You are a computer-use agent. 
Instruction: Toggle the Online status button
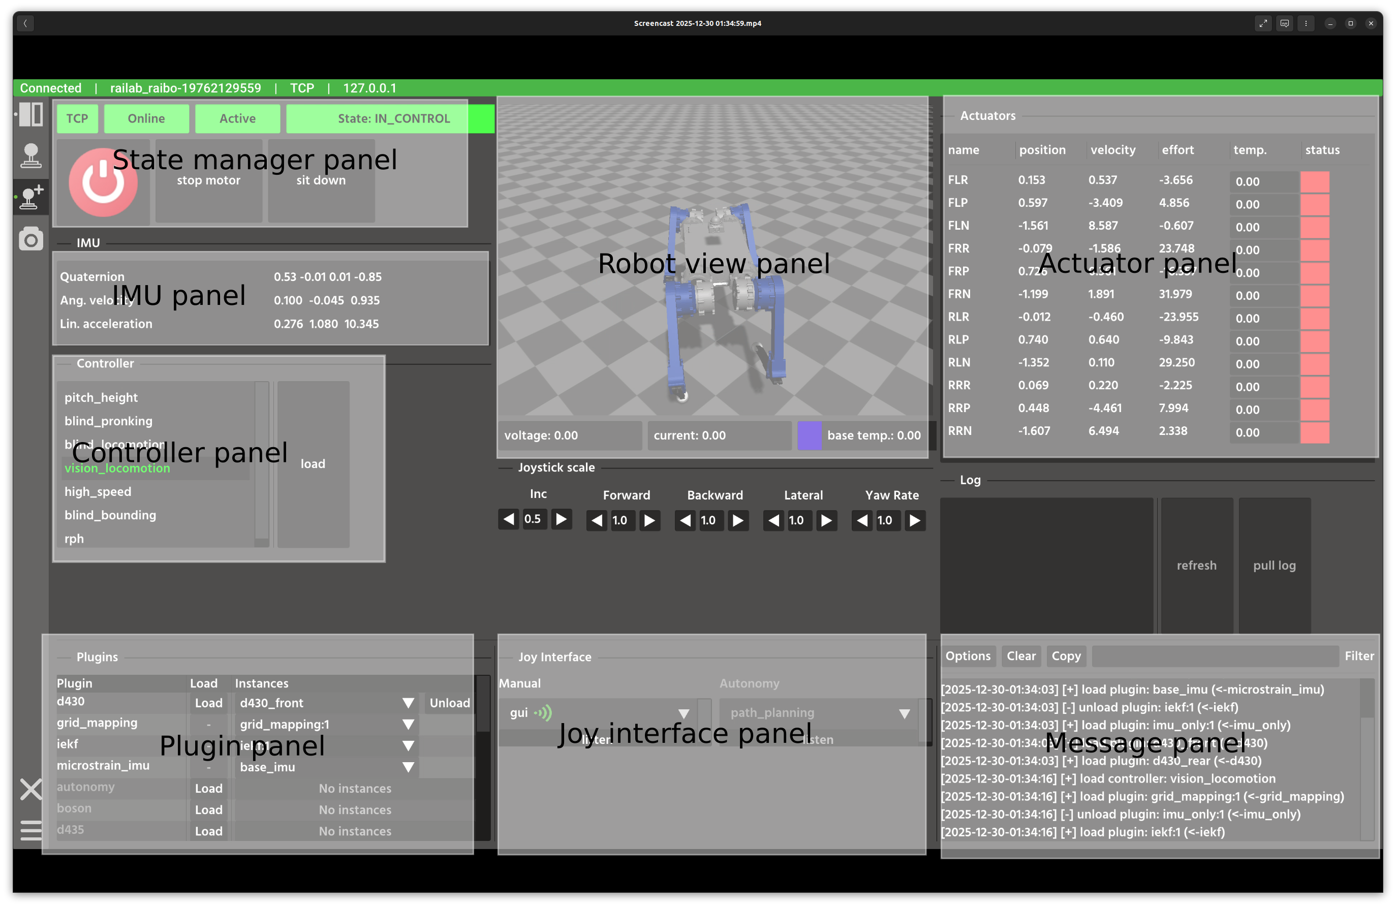(146, 118)
